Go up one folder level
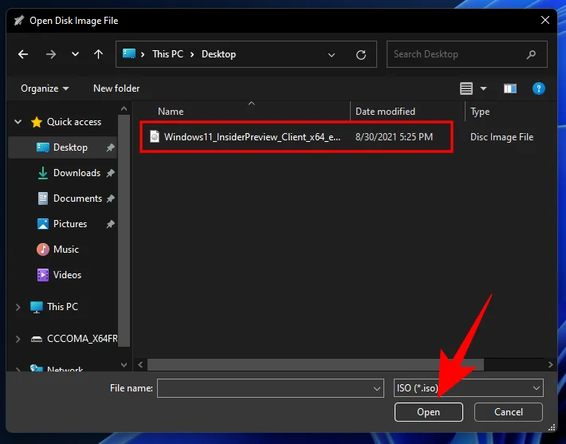 tap(98, 54)
